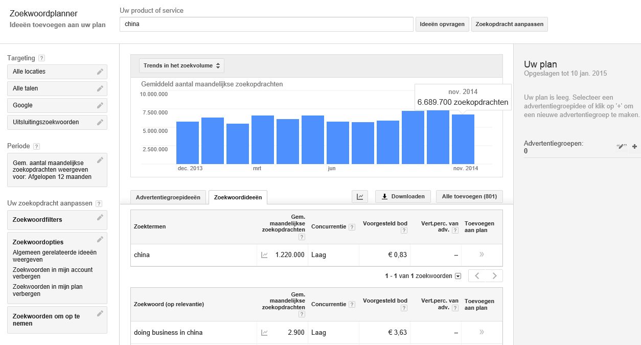The width and height of the screenshot is (641, 345).
Task: Click the nov. 2014 chart bar
Action: point(463,139)
